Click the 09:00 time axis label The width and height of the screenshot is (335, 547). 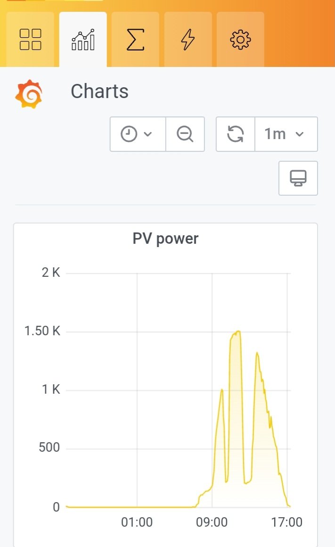(x=212, y=522)
